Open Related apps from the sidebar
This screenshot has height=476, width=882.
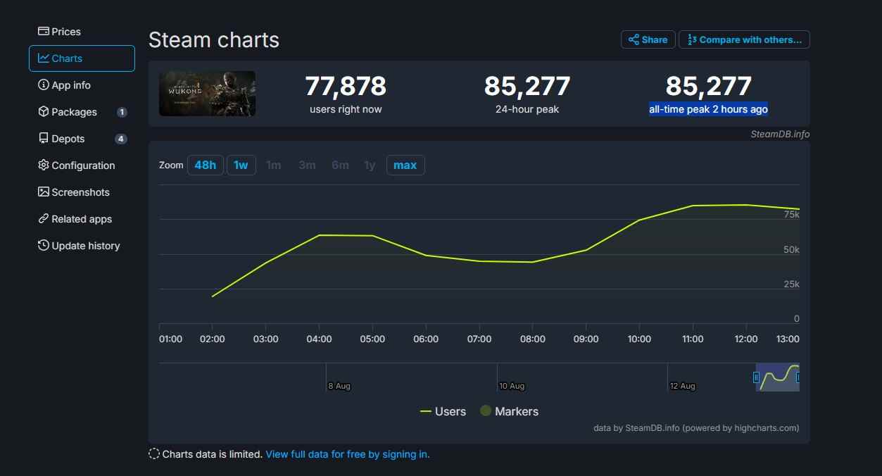(x=81, y=219)
